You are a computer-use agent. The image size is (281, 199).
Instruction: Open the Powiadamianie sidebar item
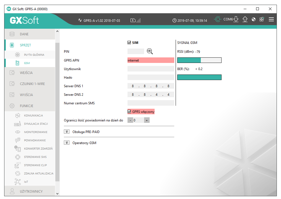click(35, 140)
